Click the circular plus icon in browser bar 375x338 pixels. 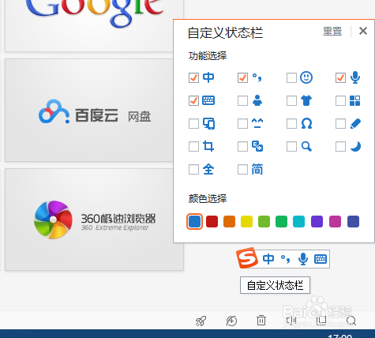pos(231,321)
